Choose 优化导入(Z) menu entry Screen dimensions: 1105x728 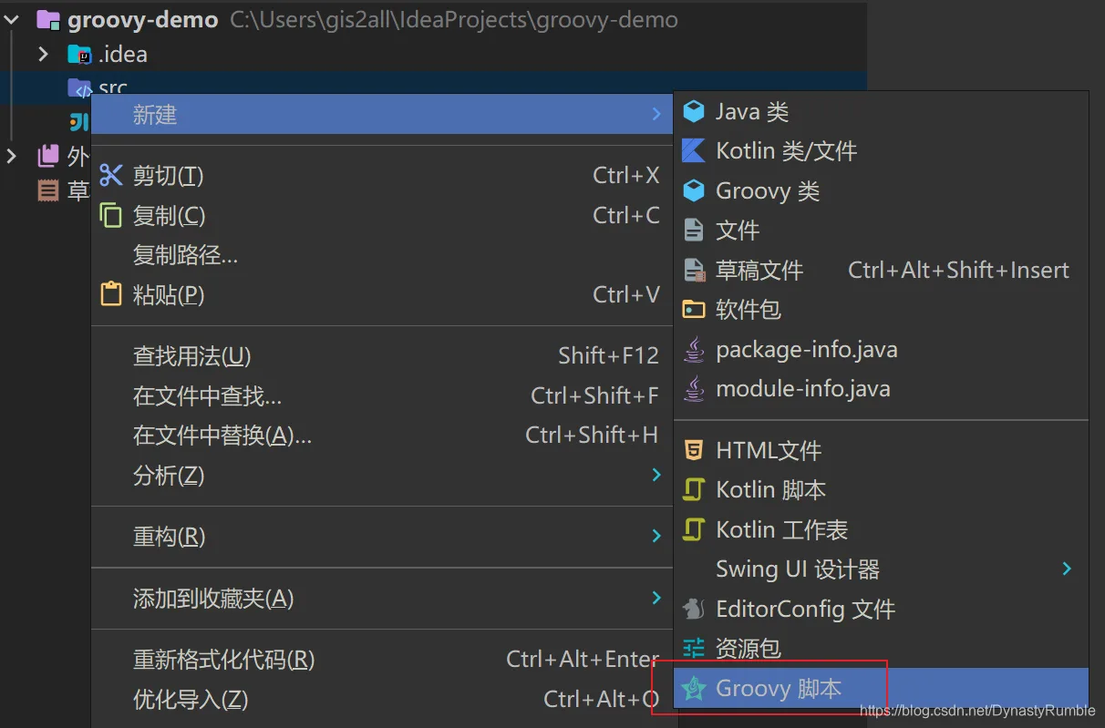pos(381,699)
